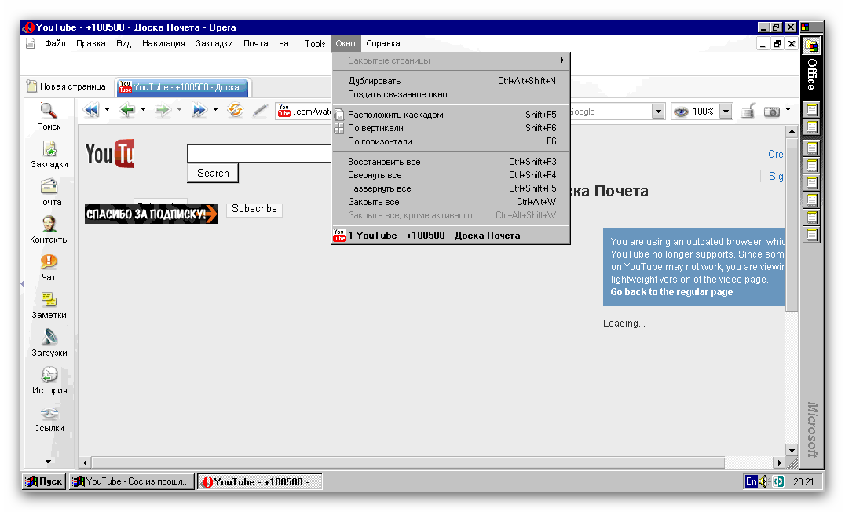Select Дублировать from the Окно menu

coord(374,81)
